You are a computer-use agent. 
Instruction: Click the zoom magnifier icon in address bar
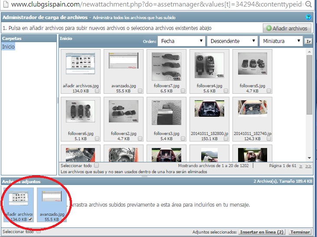308,5
